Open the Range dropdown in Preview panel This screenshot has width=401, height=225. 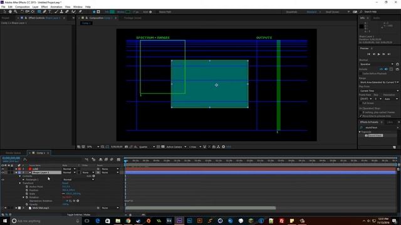378,82
